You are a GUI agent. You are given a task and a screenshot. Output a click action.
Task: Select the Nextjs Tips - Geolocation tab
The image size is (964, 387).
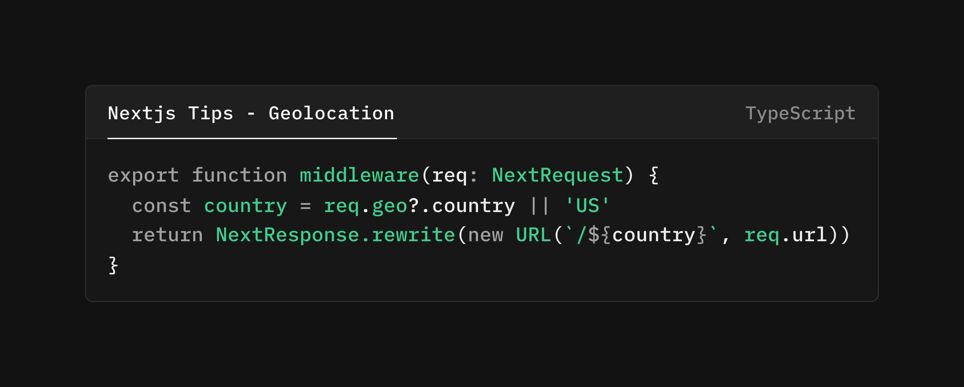coord(251,113)
